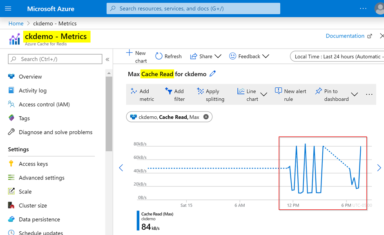The image size is (384, 235).
Task: Click the wrench Diagnose icon
Action: [x=11, y=132]
